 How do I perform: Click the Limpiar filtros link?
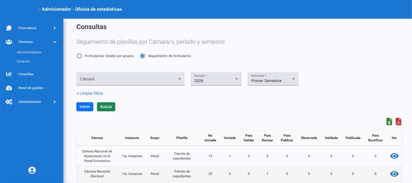click(x=90, y=93)
